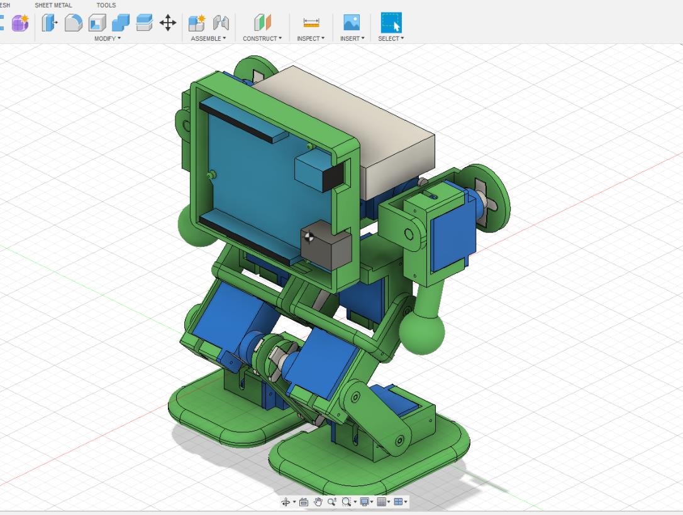Select the Offset Plane construct icon
The width and height of the screenshot is (683, 515).
[262, 23]
